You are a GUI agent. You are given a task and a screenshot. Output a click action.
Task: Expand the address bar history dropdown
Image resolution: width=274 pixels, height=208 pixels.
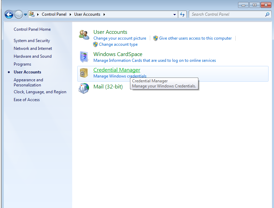[x=174, y=14]
